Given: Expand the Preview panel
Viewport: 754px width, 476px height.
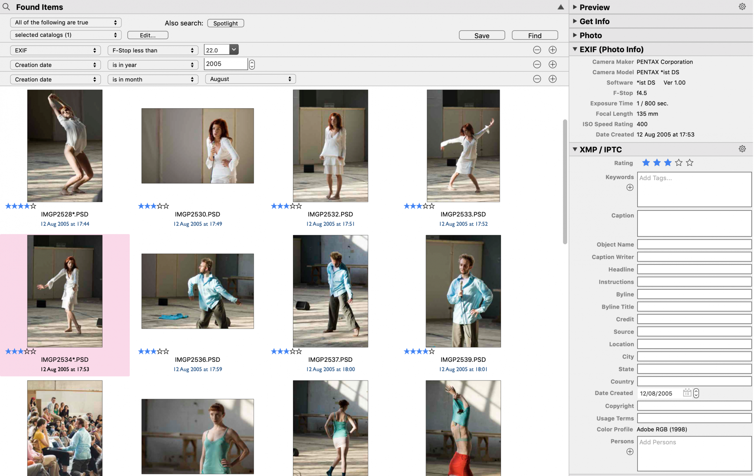Looking at the screenshot, I should coord(575,7).
